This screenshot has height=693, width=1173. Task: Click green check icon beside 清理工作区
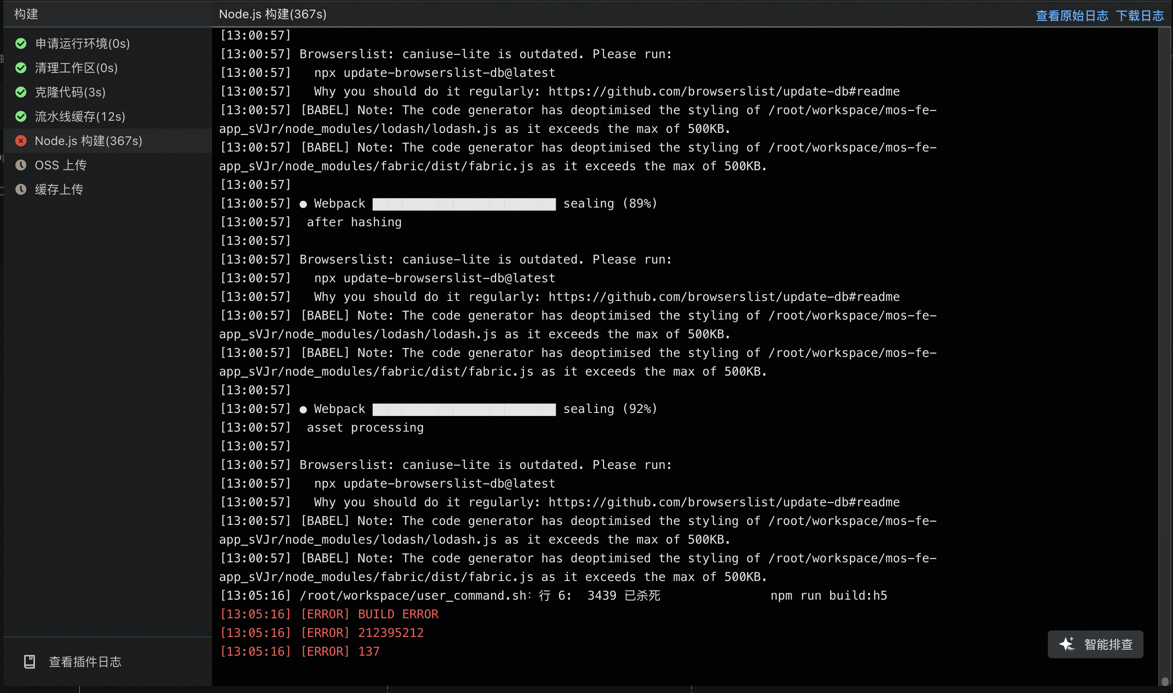tap(21, 68)
